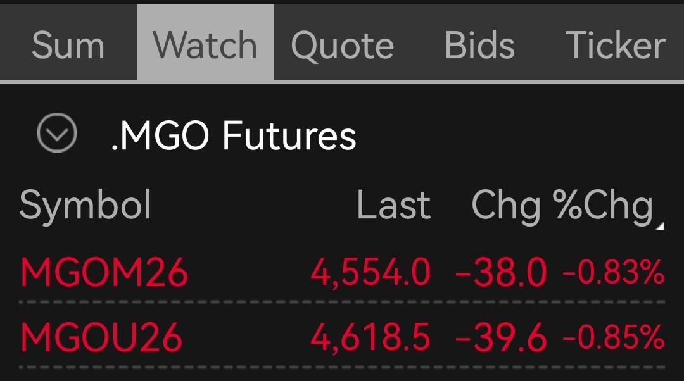Sort by the Symbol column header
This screenshot has width=684, height=381.
(x=85, y=205)
